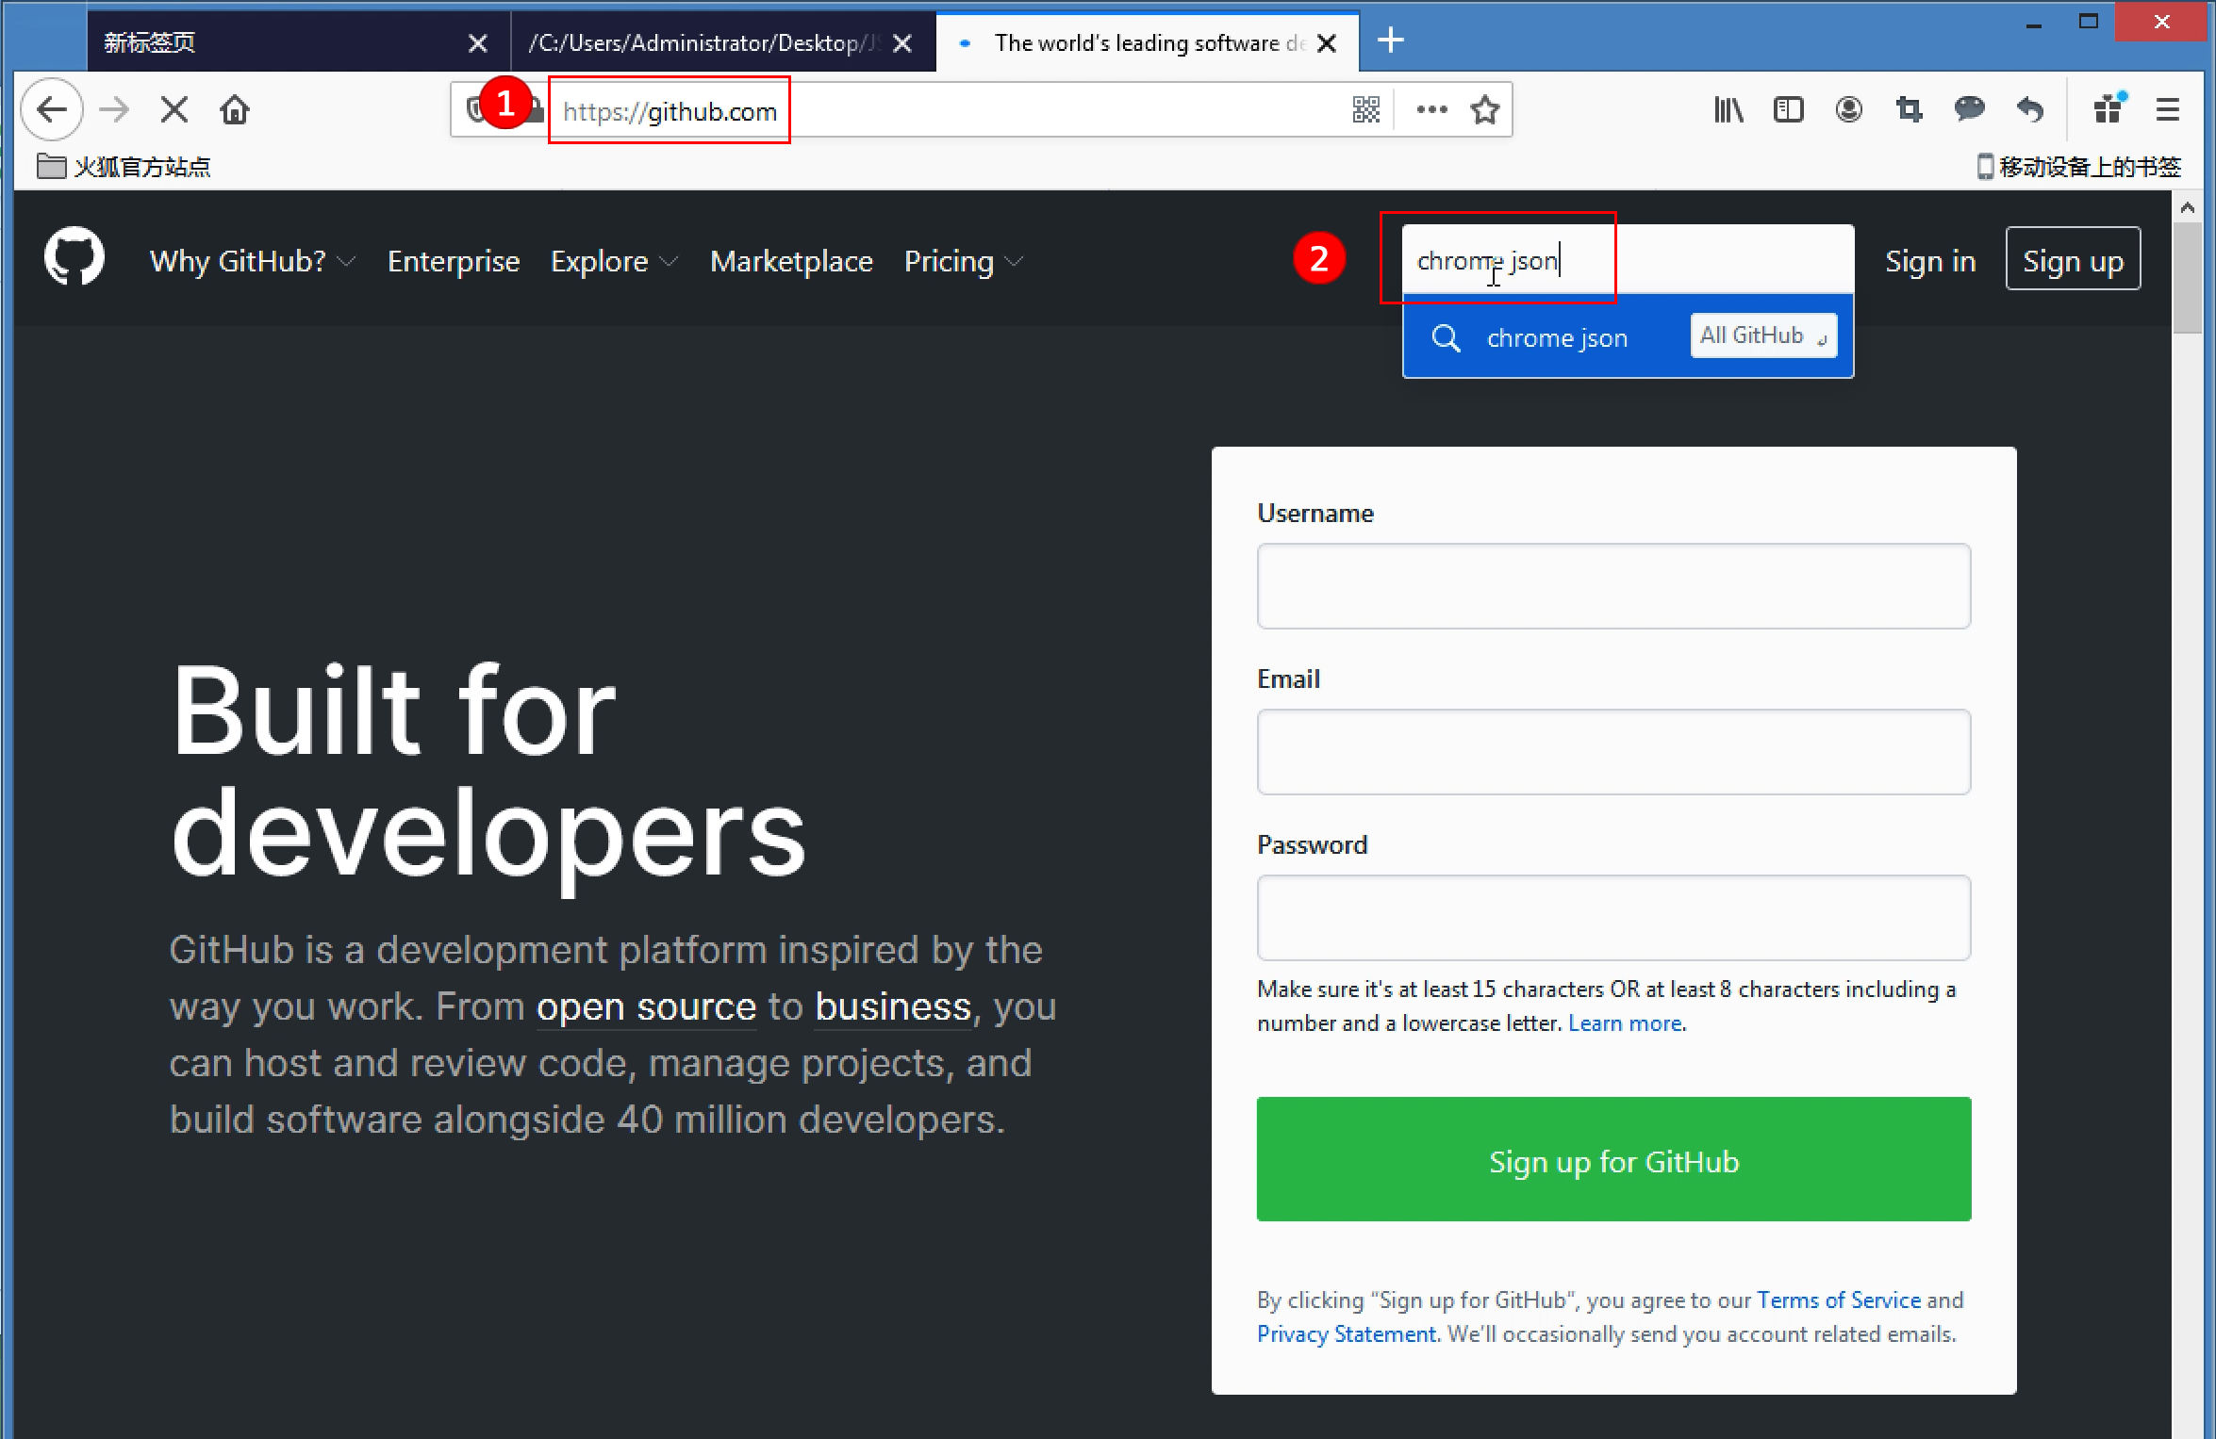This screenshot has height=1439, width=2216.
Task: Open Privacy Statement link
Action: pos(1347,1333)
